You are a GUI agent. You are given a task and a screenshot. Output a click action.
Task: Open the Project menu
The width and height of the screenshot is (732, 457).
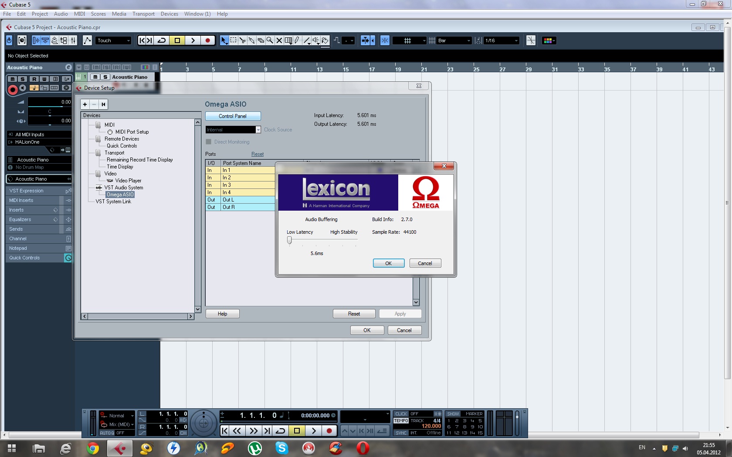click(x=40, y=14)
